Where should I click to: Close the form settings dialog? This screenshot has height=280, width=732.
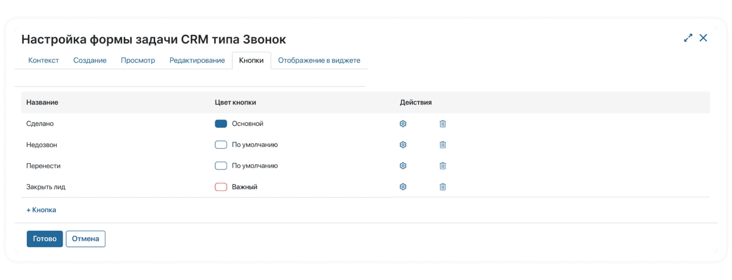(703, 38)
